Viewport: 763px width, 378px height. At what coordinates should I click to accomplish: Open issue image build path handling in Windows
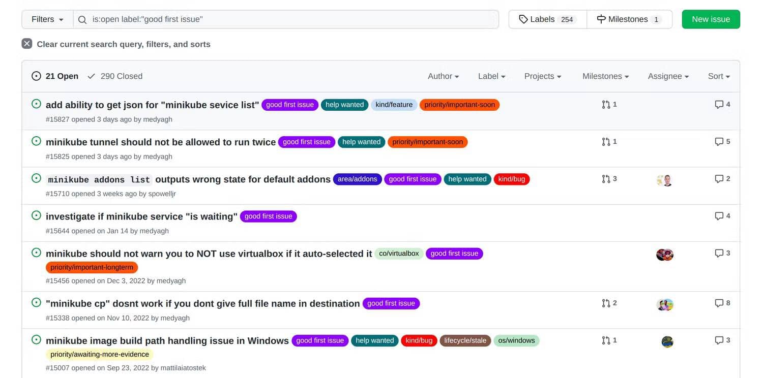pyautogui.click(x=167, y=340)
